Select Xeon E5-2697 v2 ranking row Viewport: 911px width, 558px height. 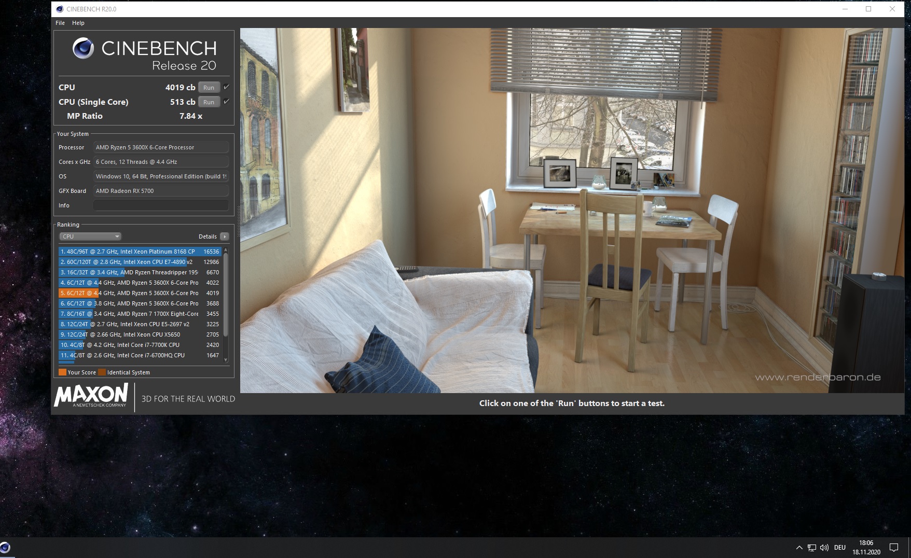tap(140, 324)
